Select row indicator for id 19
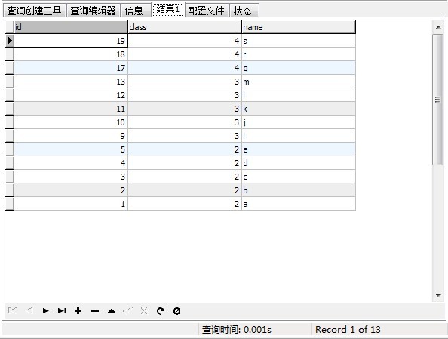 tap(10, 41)
